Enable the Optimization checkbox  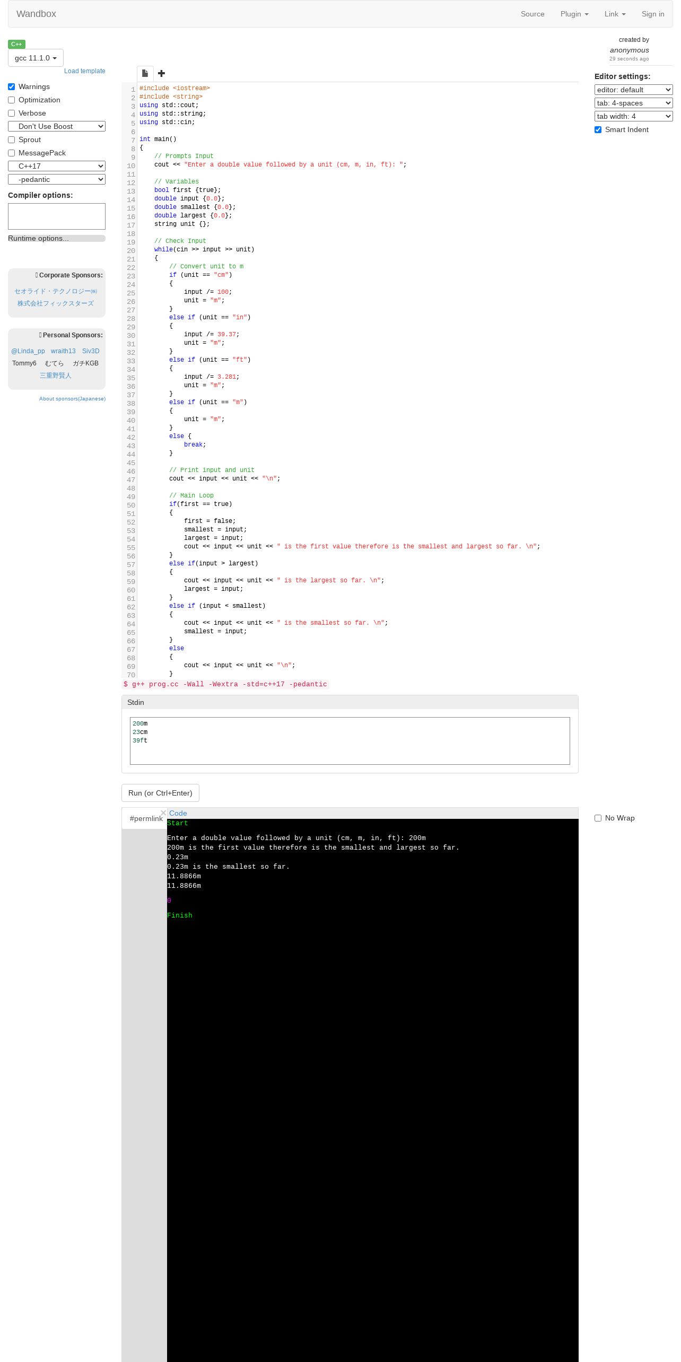click(11, 100)
